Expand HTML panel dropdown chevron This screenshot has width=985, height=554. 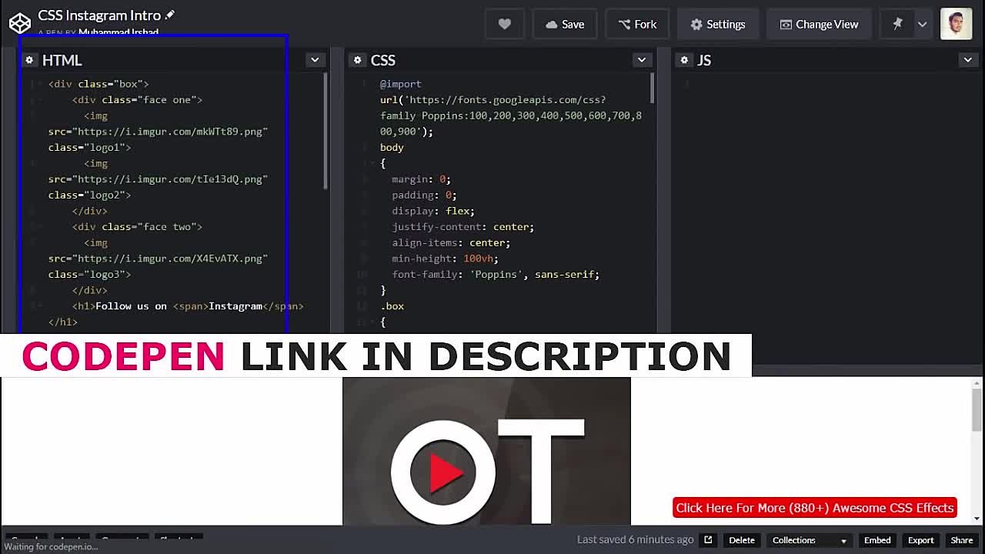pyautogui.click(x=315, y=60)
